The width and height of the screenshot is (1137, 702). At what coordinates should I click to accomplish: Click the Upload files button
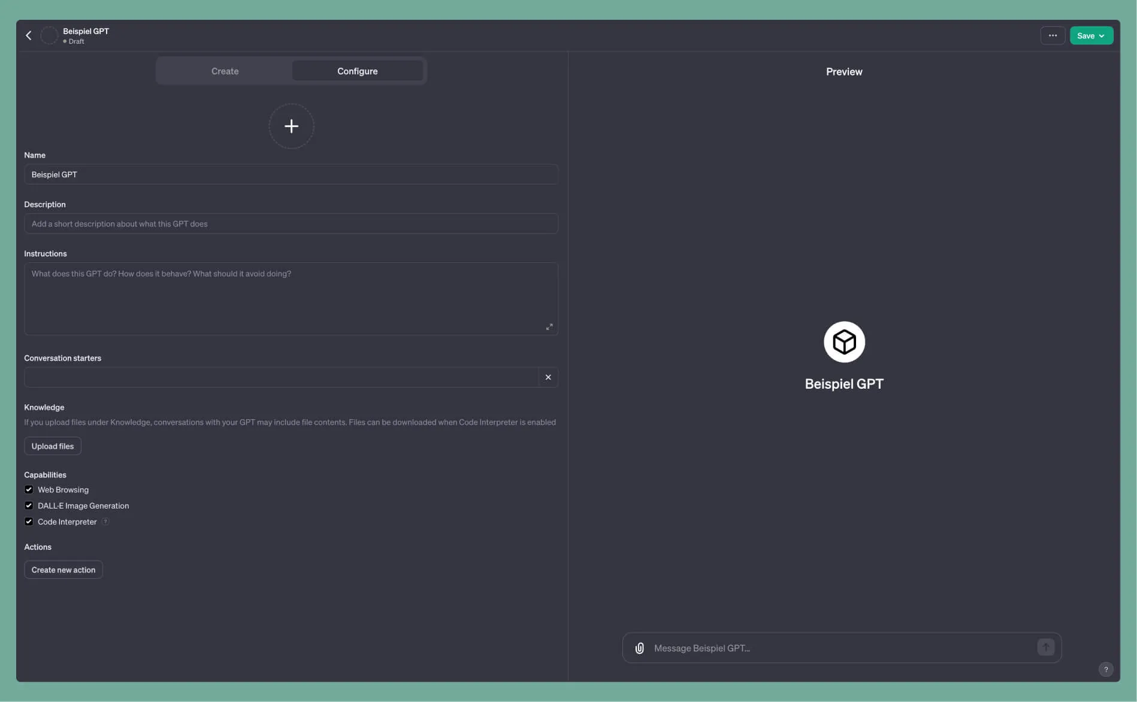point(52,446)
